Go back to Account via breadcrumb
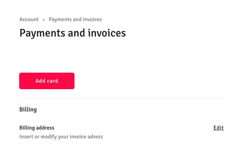Image resolution: width=245 pixels, height=148 pixels. [29, 19]
